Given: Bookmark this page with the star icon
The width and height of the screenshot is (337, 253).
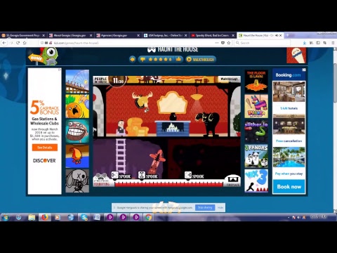Looking at the screenshot, I should pyautogui.click(x=229, y=43).
